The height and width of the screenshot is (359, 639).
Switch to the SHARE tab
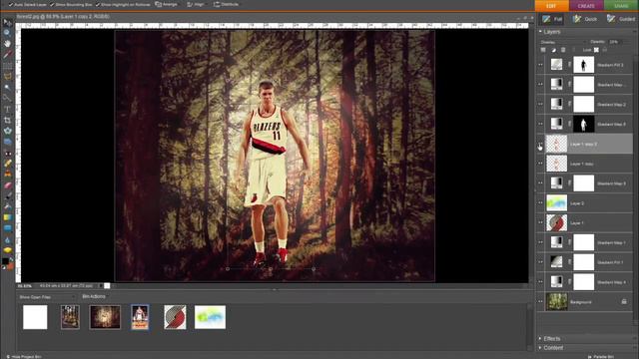(x=621, y=6)
